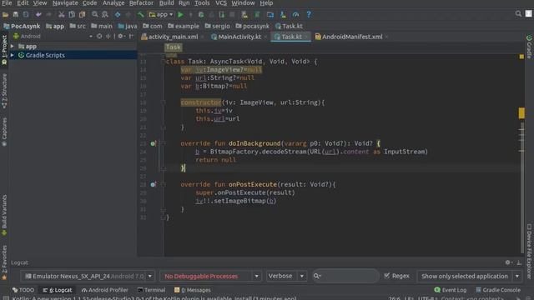Toggle the Gradle right side panel
Screen dimensions: 534x300
(x=529, y=47)
